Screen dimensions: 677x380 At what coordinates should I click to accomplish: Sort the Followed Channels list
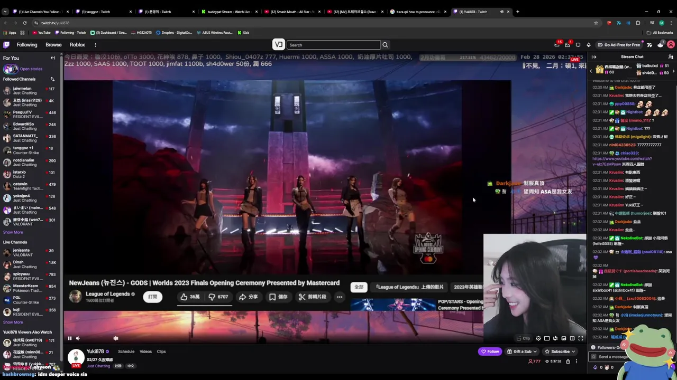click(52, 79)
